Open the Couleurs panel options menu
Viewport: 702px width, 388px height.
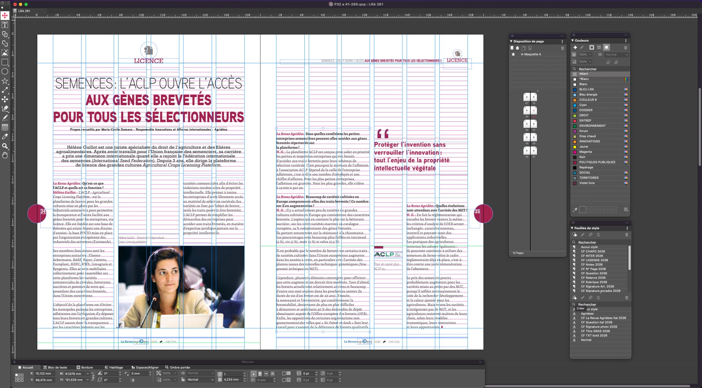(x=626, y=41)
